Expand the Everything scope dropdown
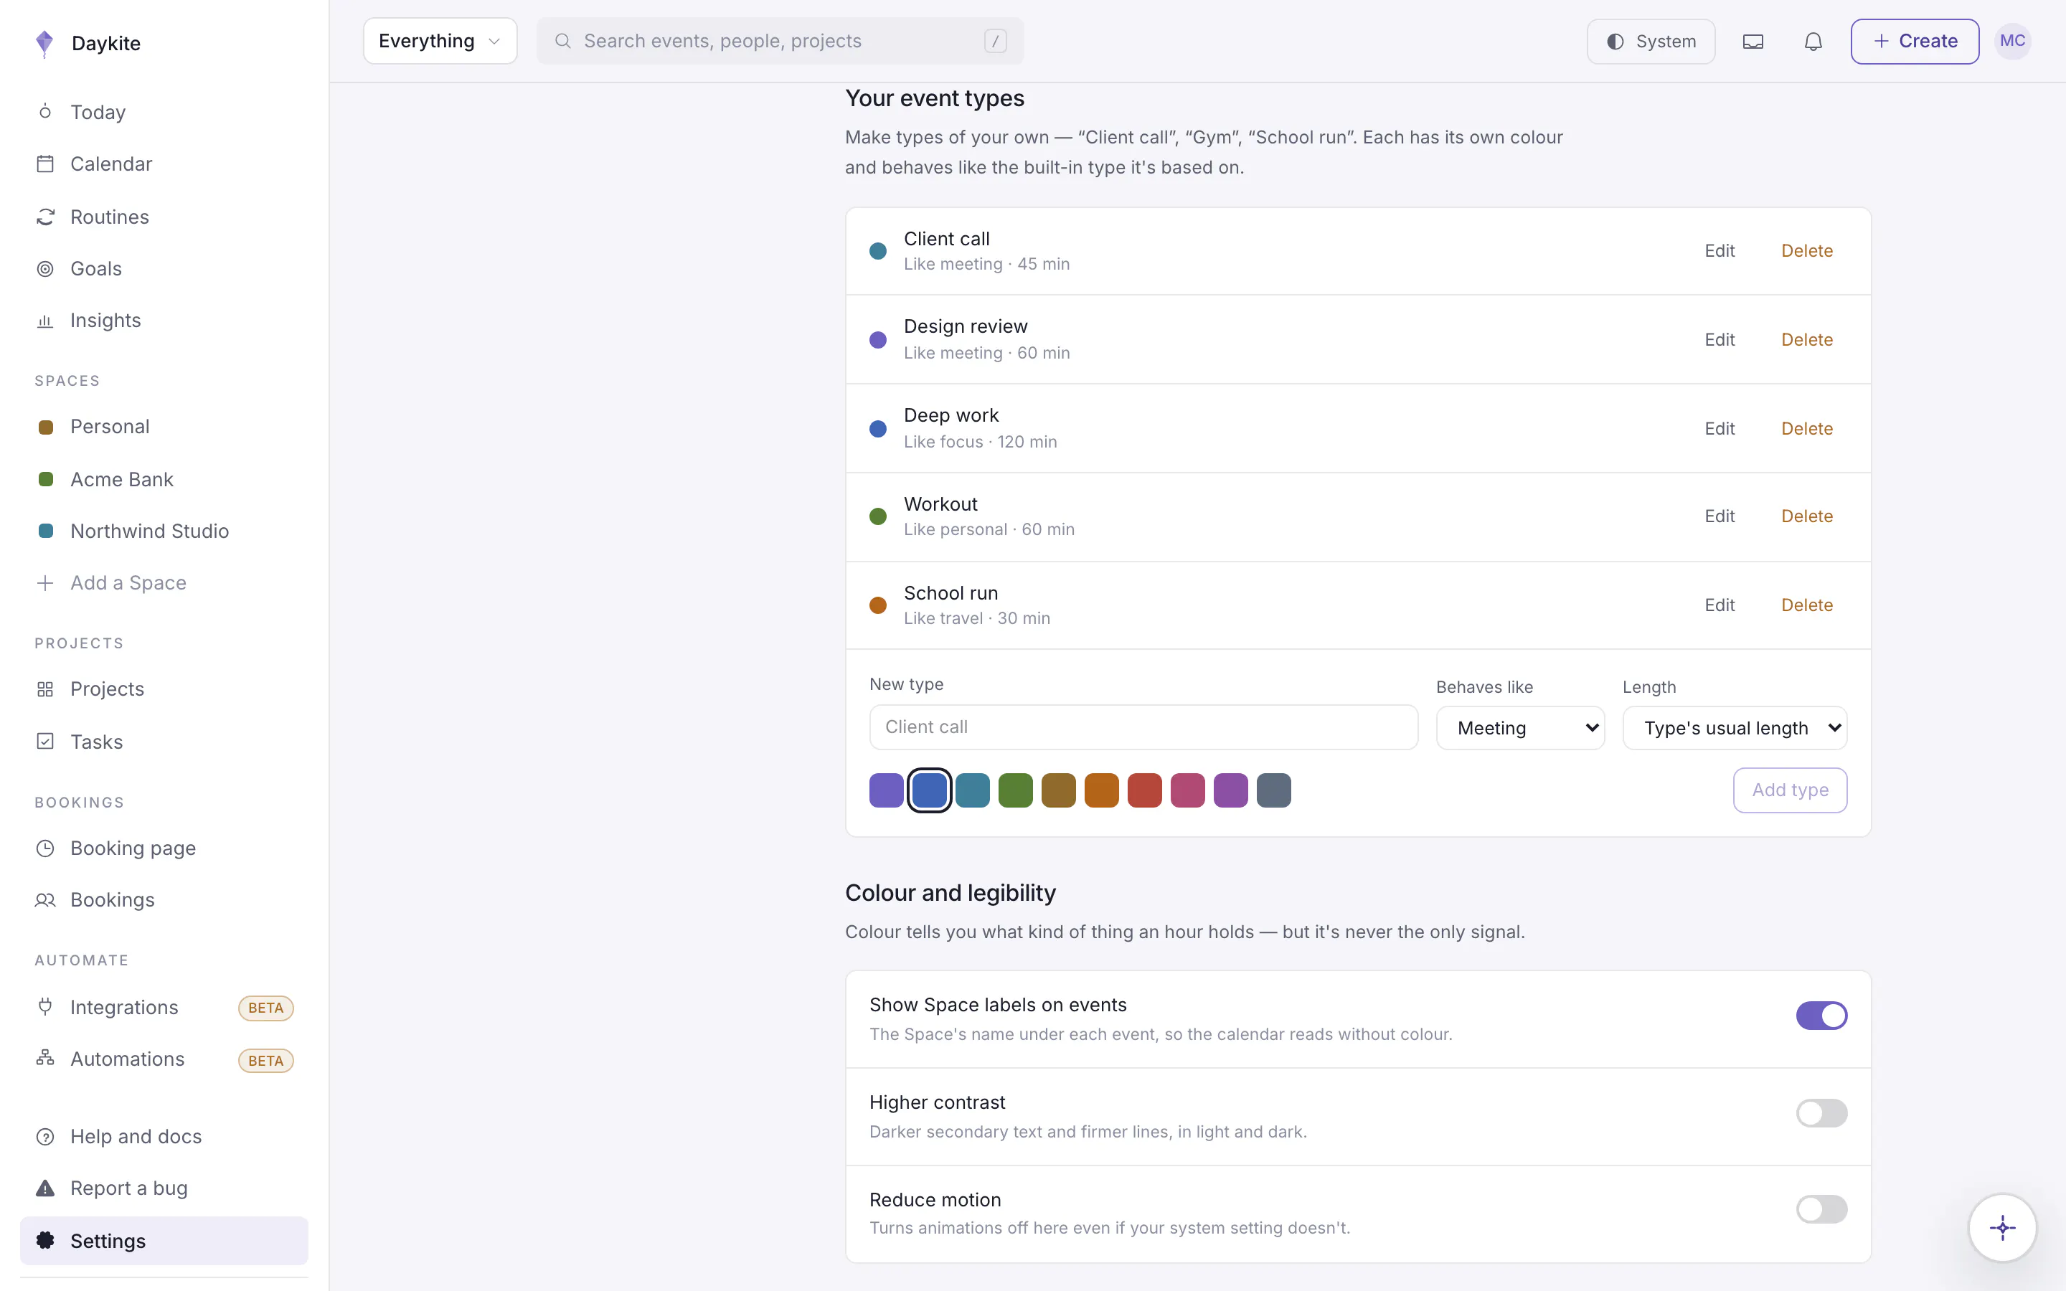The width and height of the screenshot is (2066, 1291). (x=440, y=41)
